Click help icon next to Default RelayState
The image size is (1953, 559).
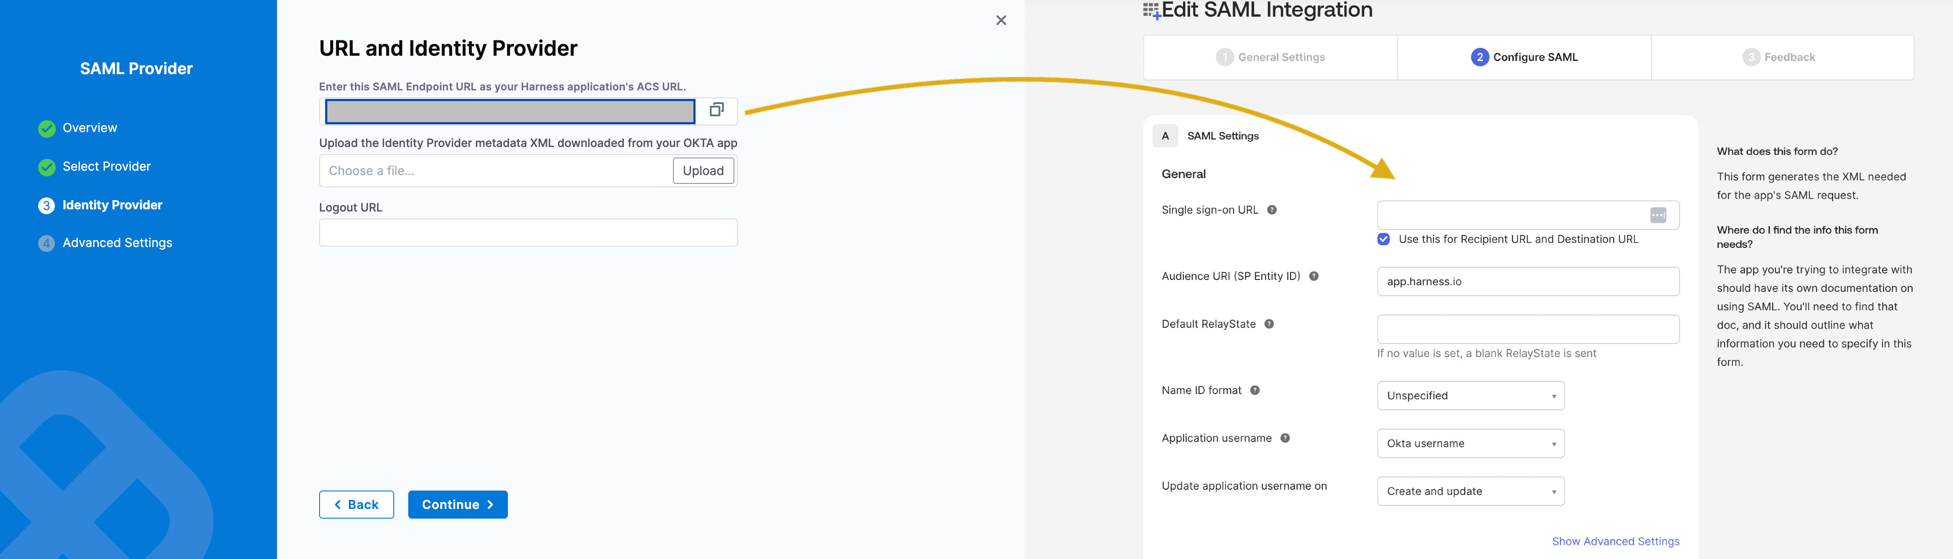click(1268, 324)
